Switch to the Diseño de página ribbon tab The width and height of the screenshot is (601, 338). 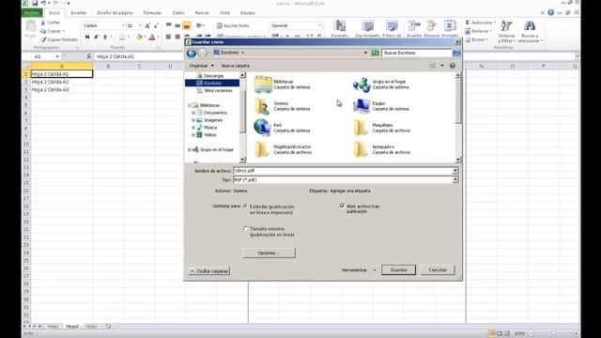pos(115,12)
